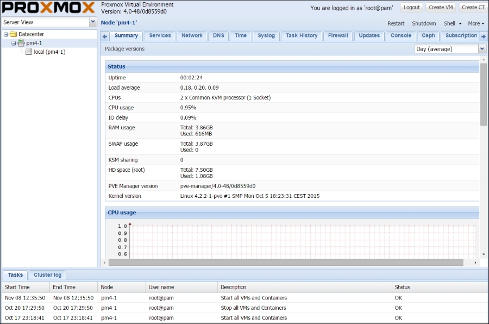
Task: Open the Shell dropdown menu
Action: click(x=453, y=23)
